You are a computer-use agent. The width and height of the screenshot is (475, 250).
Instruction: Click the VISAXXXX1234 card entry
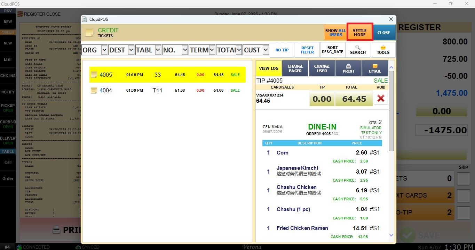coord(270,95)
